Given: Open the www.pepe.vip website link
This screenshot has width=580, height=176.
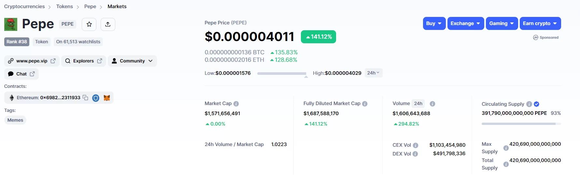Looking at the screenshot, I should pos(32,61).
